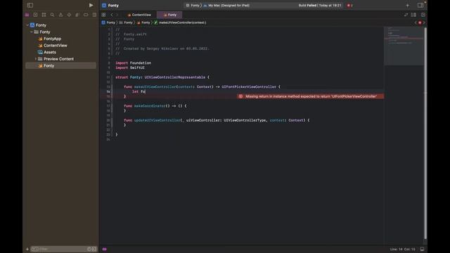Click UIFontPickerViewController return type in code

pos(248,86)
